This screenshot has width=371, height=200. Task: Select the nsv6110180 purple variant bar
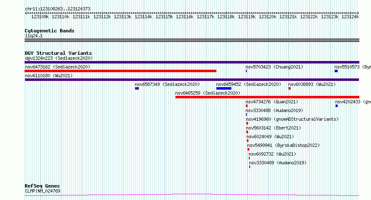192,80
